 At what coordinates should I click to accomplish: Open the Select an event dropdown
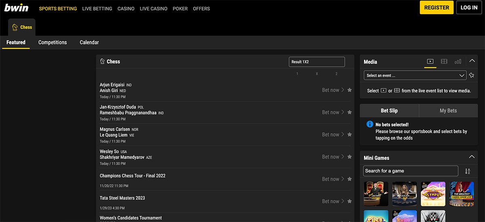[x=415, y=75]
